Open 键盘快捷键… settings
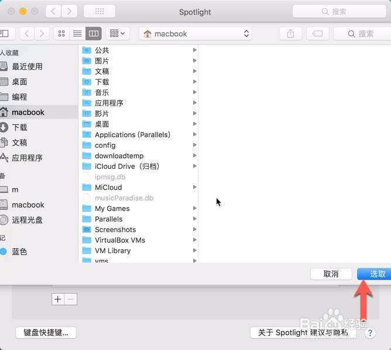The image size is (391, 350). (46, 332)
